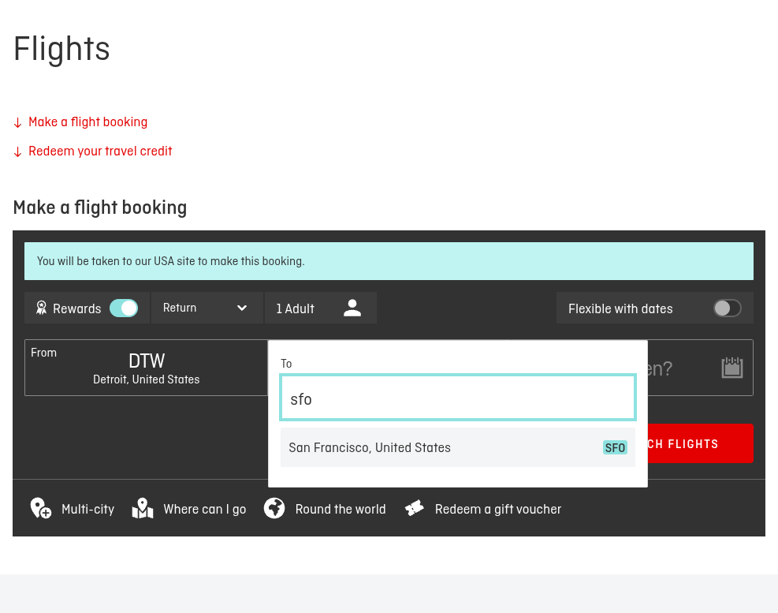Click the Rewards ribbon badge icon

tap(42, 308)
